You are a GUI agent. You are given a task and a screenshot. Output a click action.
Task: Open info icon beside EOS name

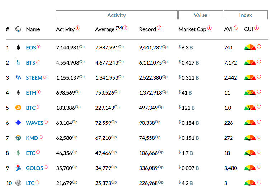[x=38, y=47]
